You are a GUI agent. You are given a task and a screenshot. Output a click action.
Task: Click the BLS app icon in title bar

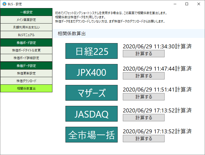pyautogui.click(x=4, y=4)
